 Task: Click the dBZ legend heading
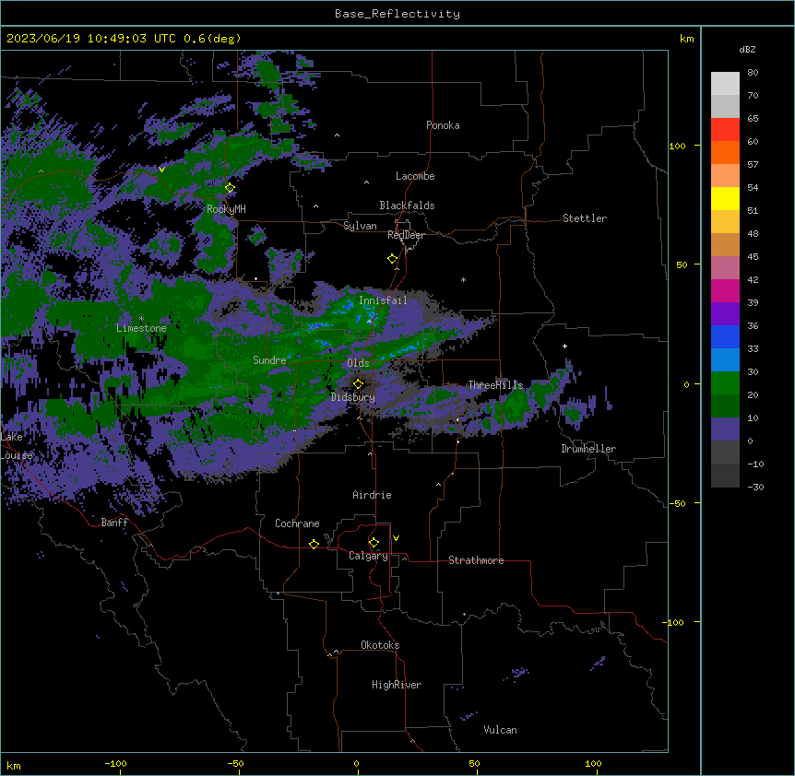tap(747, 50)
